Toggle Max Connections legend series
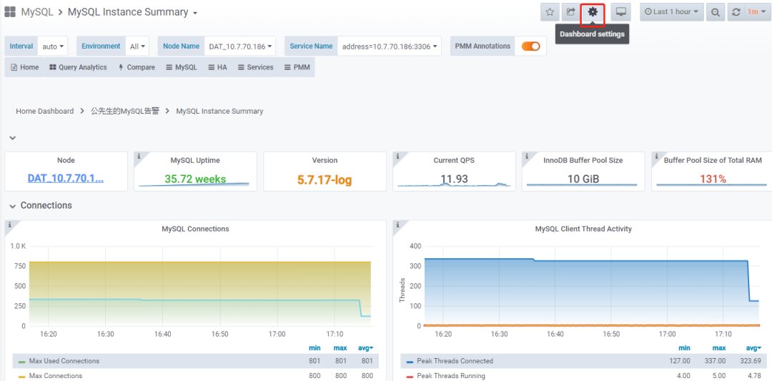The width and height of the screenshot is (772, 381). coord(56,375)
